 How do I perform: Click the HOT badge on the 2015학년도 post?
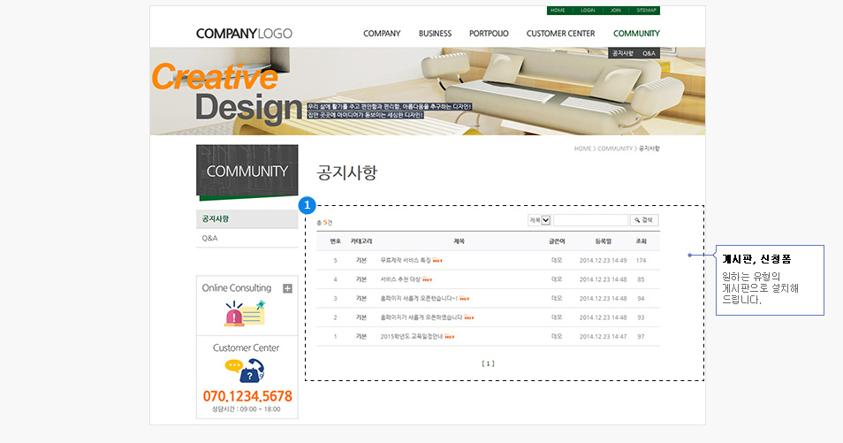(449, 337)
